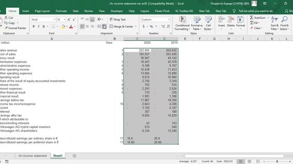The width and height of the screenshot is (293, 164).
Task: Toggle Bold formatting
Action: (33, 26)
